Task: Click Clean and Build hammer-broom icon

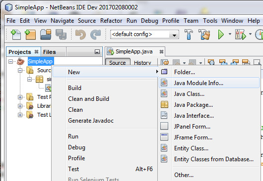Action: [x=204, y=34]
